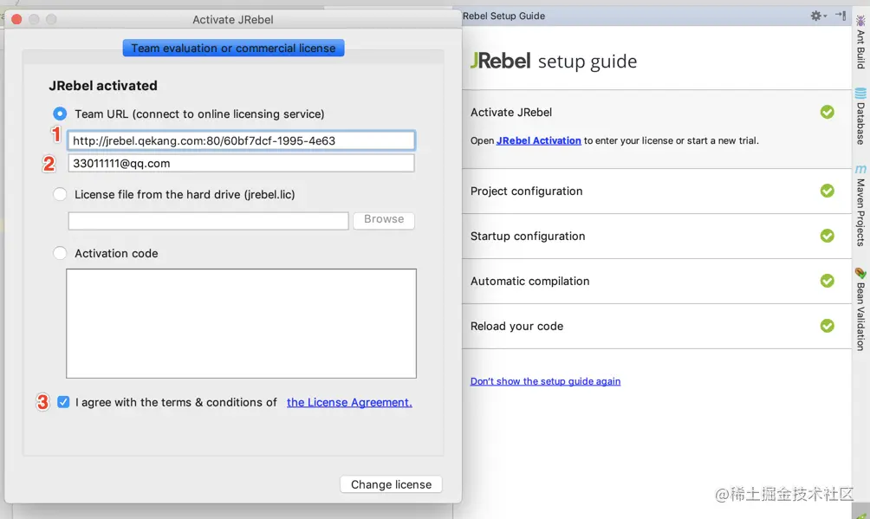This screenshot has height=519, width=870.
Task: Click the green check beside Project configuration
Action: (828, 191)
